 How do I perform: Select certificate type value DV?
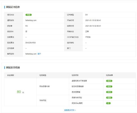[x=86, y=15]
